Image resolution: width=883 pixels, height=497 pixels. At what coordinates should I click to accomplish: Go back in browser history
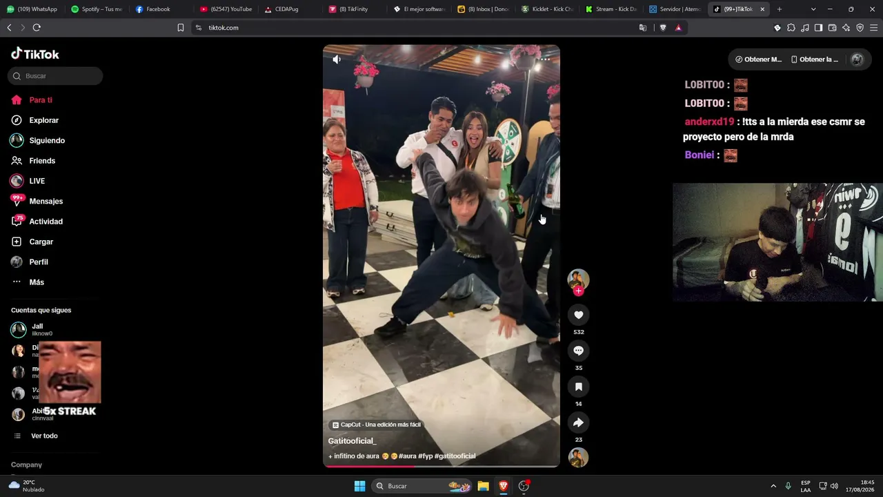click(9, 28)
